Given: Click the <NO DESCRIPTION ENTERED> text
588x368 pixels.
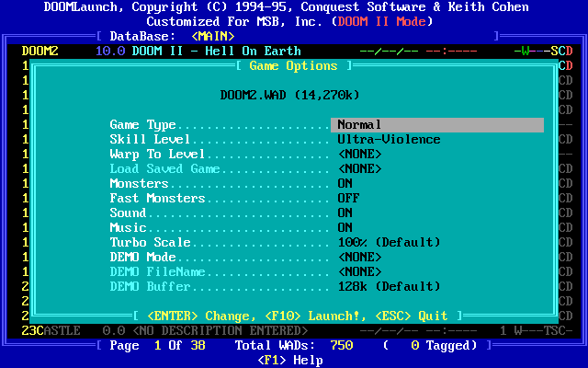Looking at the screenshot, I should [220, 330].
